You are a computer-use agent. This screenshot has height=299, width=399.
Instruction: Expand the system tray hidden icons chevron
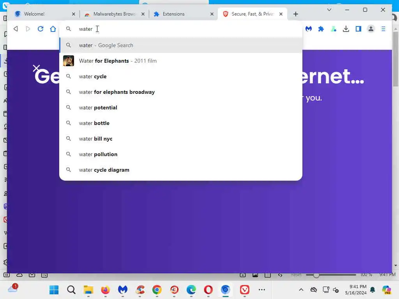pyautogui.click(x=301, y=290)
